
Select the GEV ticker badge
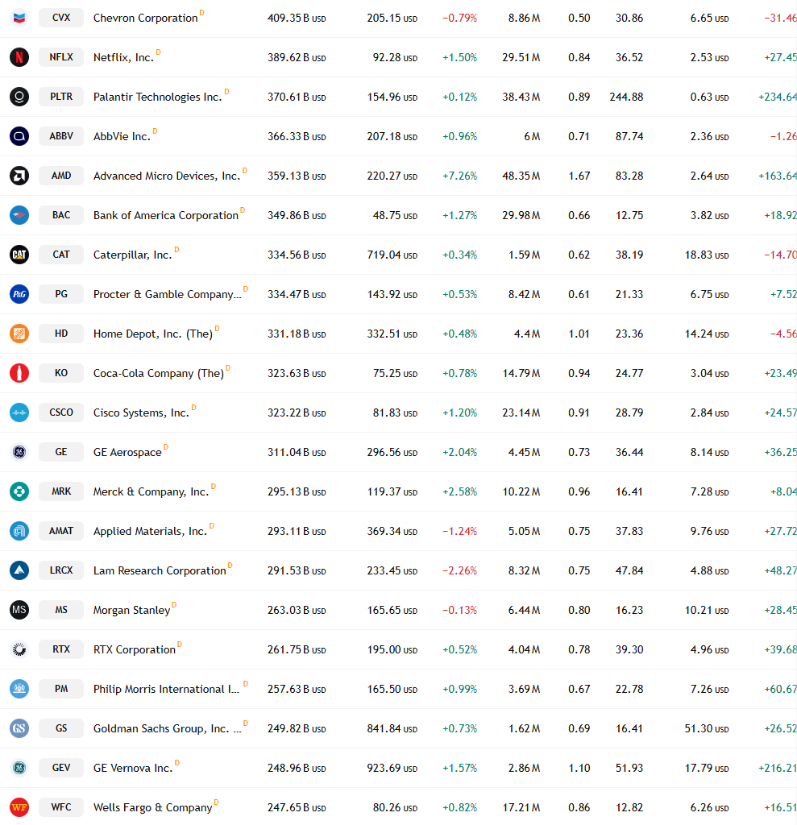tap(61, 767)
